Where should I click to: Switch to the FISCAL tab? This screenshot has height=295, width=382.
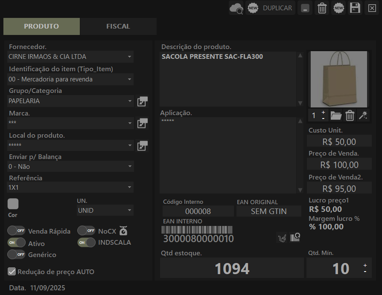[x=118, y=26]
